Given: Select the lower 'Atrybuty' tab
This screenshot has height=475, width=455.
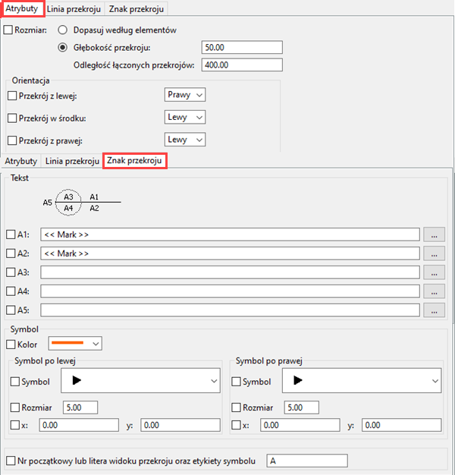Looking at the screenshot, I should tap(21, 161).
